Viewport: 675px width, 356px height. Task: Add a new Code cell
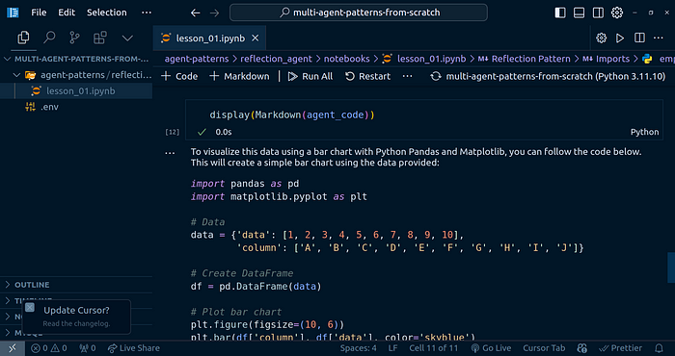[179, 76]
